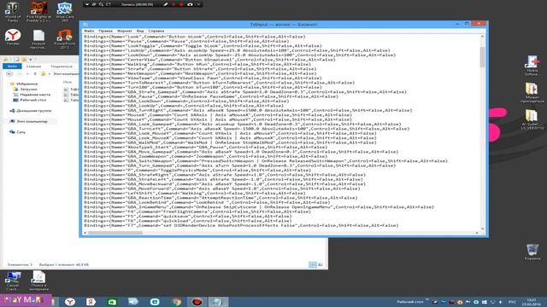
Task: Launch the PowerPoint 2013 desktop shortcut
Action: click(x=65, y=38)
